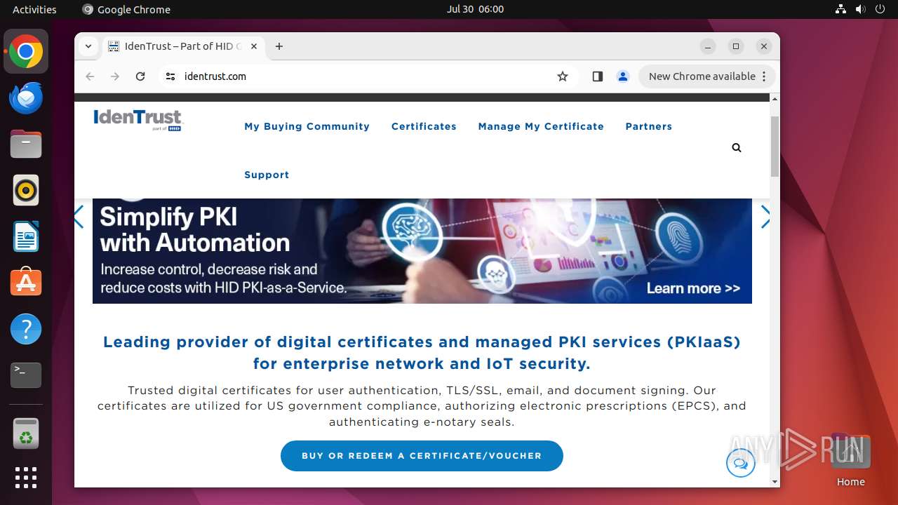Open My Buying Community menu

click(307, 126)
